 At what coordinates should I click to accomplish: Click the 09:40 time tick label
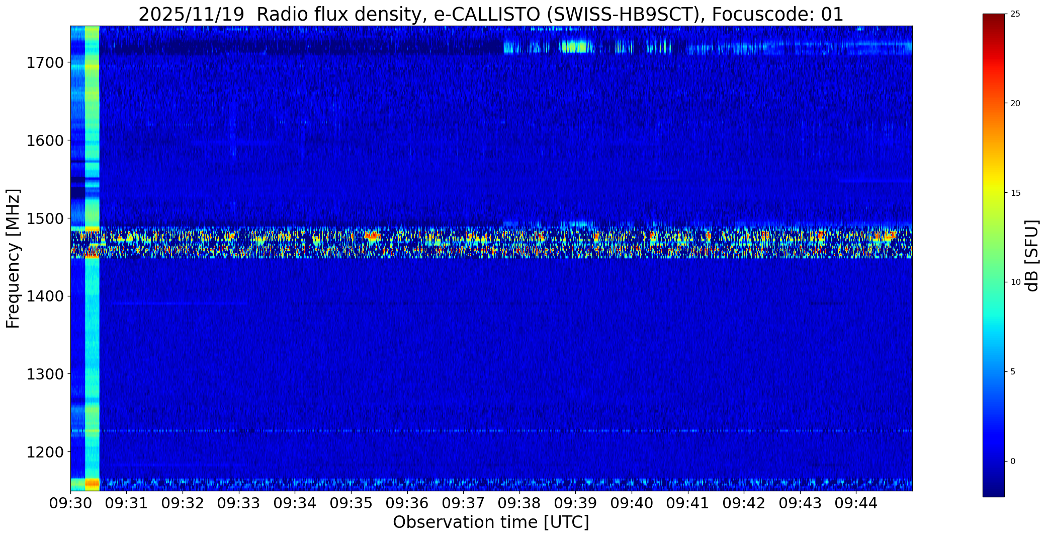(632, 503)
